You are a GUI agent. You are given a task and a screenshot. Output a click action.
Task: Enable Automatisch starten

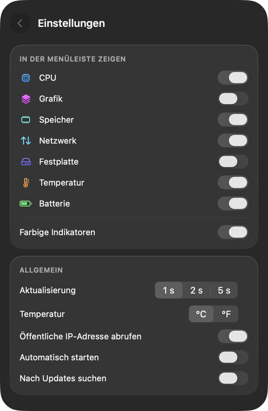(x=233, y=357)
